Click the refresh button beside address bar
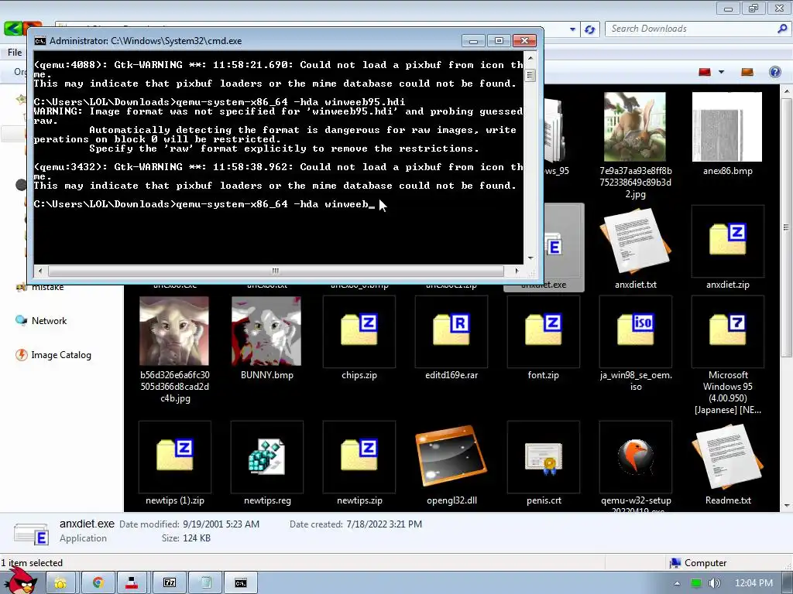The image size is (793, 594). click(x=589, y=29)
